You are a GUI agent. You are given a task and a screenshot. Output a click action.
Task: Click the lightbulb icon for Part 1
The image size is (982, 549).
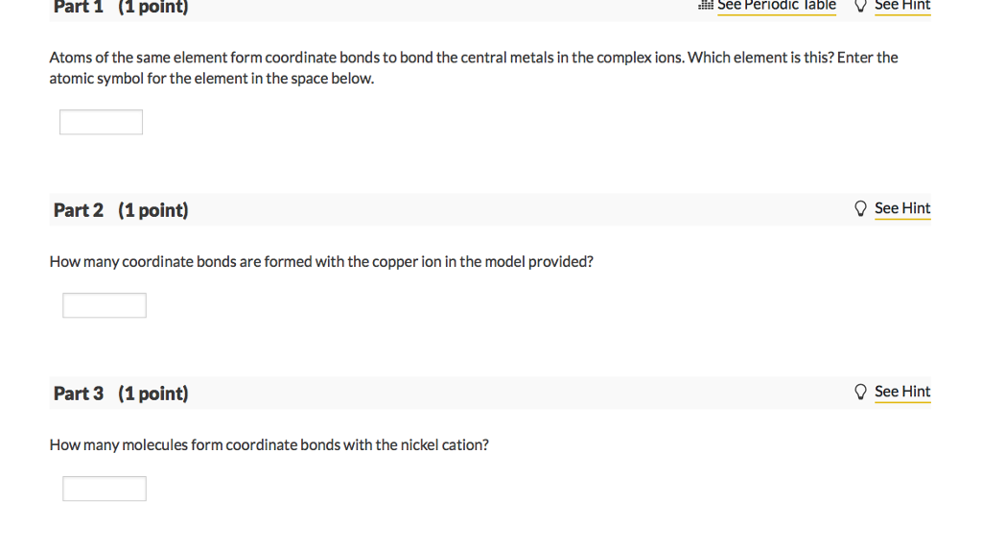point(860,6)
